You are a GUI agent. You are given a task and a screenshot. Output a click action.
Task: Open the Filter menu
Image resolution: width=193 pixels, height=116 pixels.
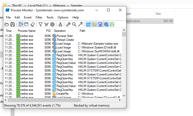pos(39,17)
